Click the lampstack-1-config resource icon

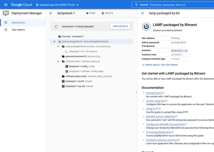click(67, 66)
